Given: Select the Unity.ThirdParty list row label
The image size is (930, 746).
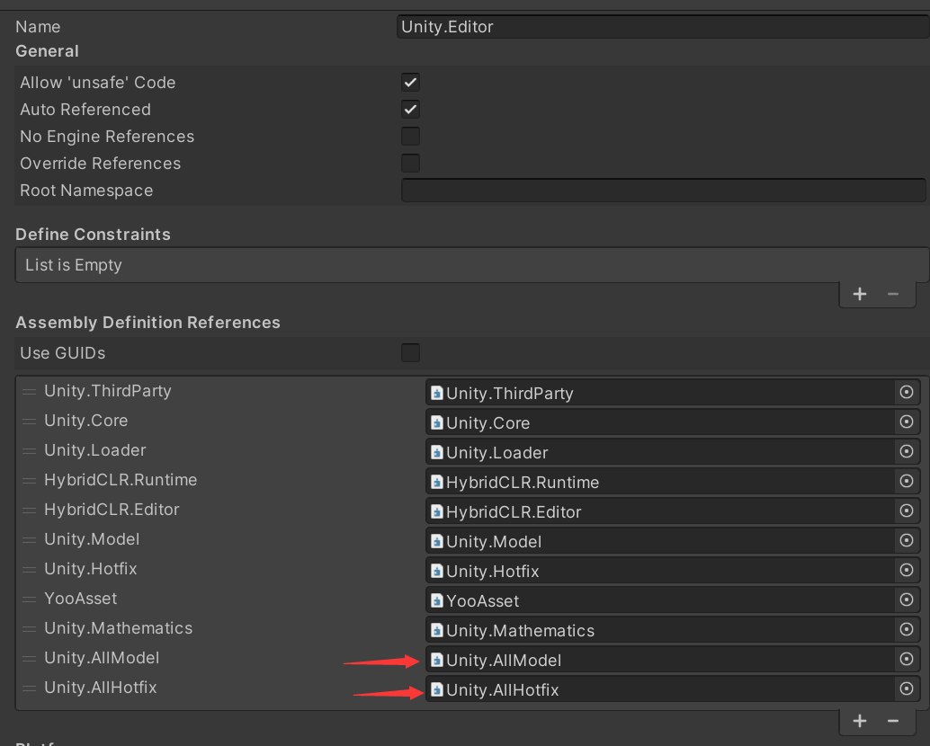Looking at the screenshot, I should [108, 391].
